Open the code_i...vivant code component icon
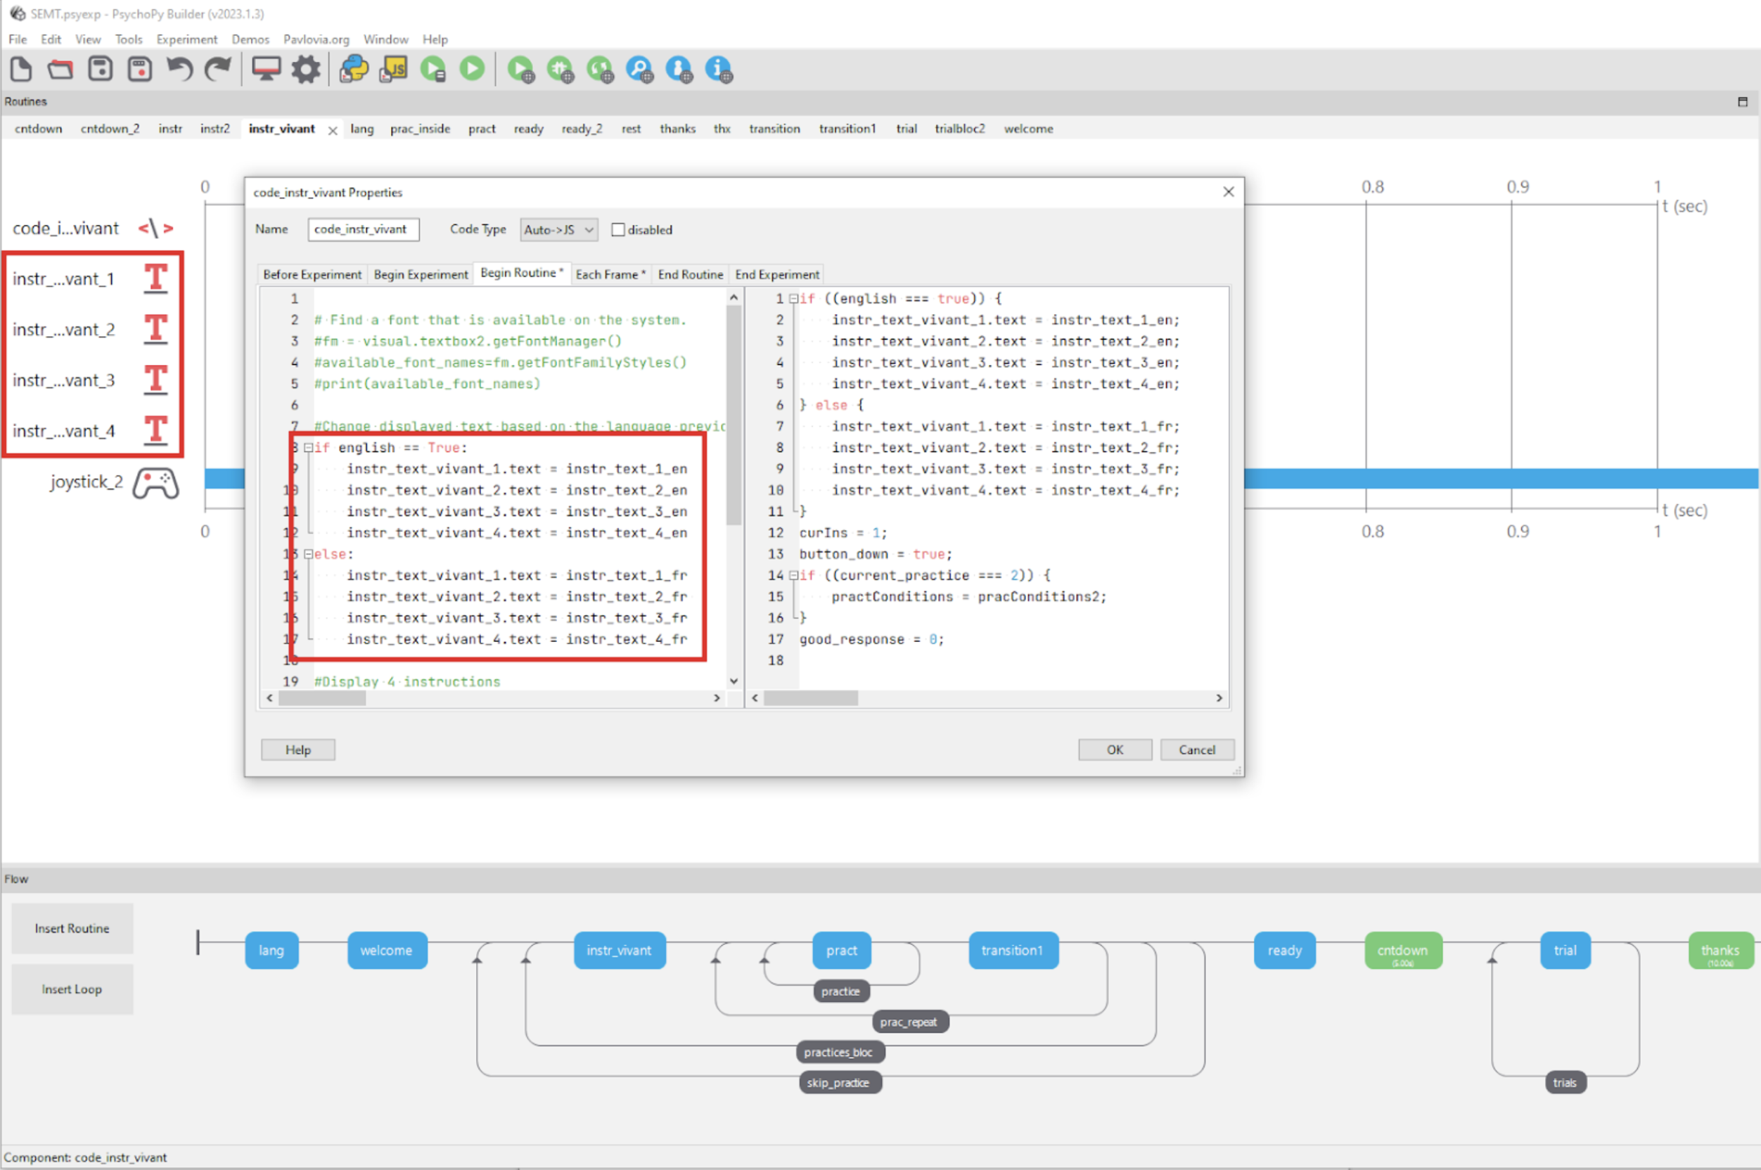Image resolution: width=1761 pixels, height=1170 pixels. (155, 229)
